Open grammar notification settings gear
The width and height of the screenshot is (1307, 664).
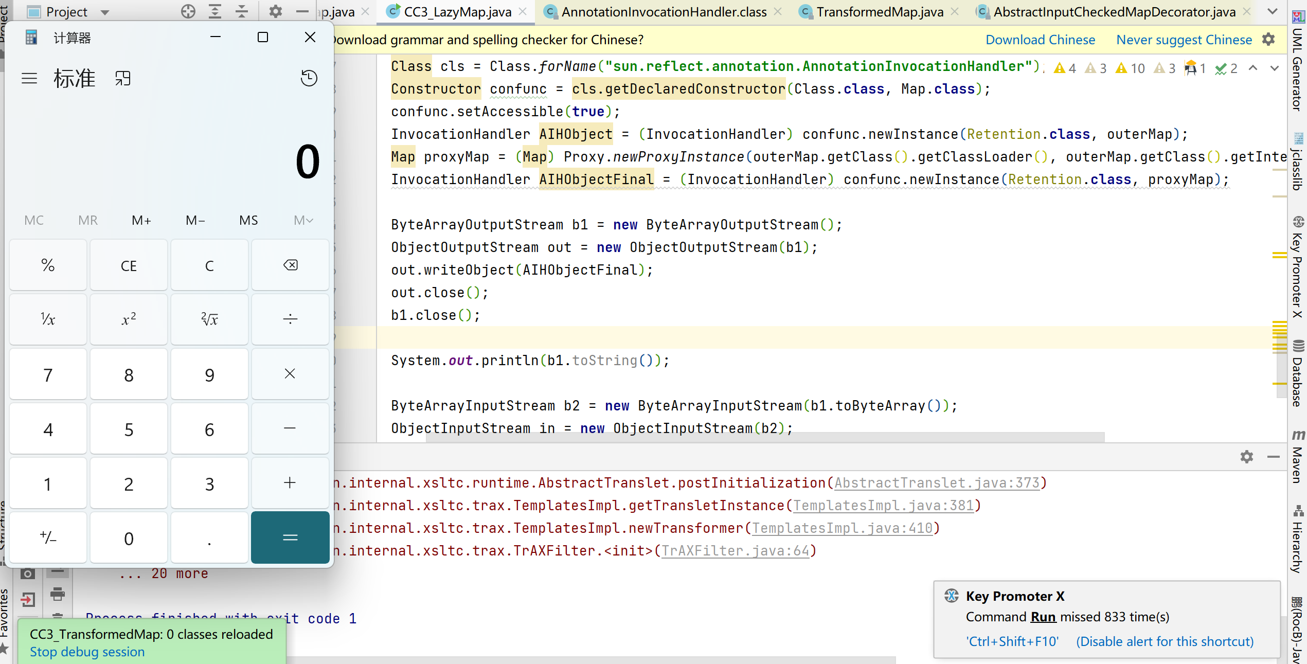(1269, 39)
